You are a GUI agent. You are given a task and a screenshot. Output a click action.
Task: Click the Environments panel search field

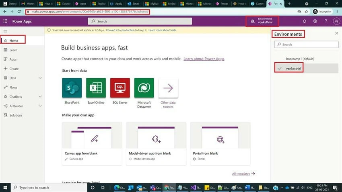(306, 45)
